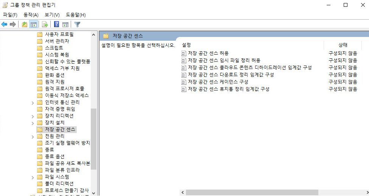Sort by the 상태 column header
The height and width of the screenshot is (196, 369).
[343, 45]
